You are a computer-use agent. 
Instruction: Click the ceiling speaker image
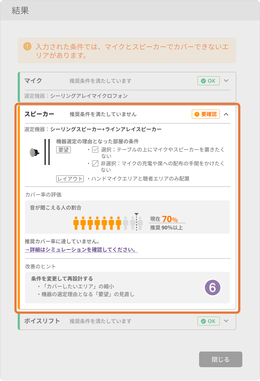(34, 152)
